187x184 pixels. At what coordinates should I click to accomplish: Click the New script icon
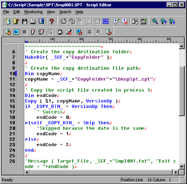(8, 21)
